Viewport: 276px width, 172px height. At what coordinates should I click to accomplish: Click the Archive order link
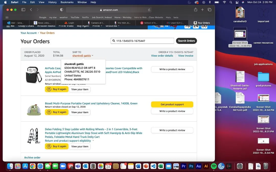tap(32, 157)
